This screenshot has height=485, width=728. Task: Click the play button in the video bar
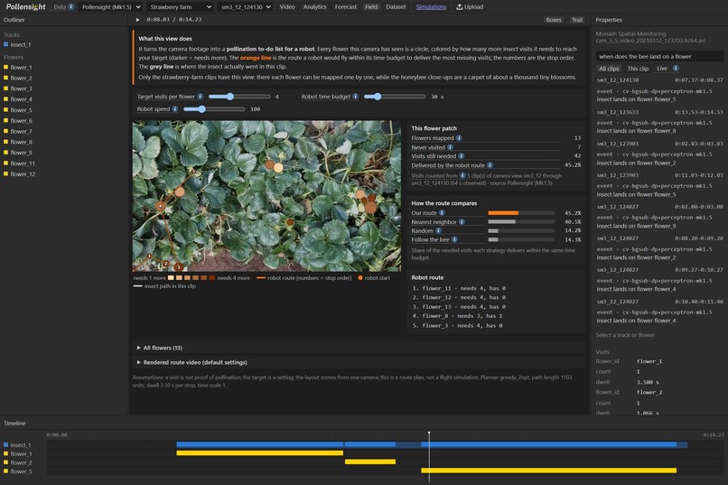(x=137, y=20)
